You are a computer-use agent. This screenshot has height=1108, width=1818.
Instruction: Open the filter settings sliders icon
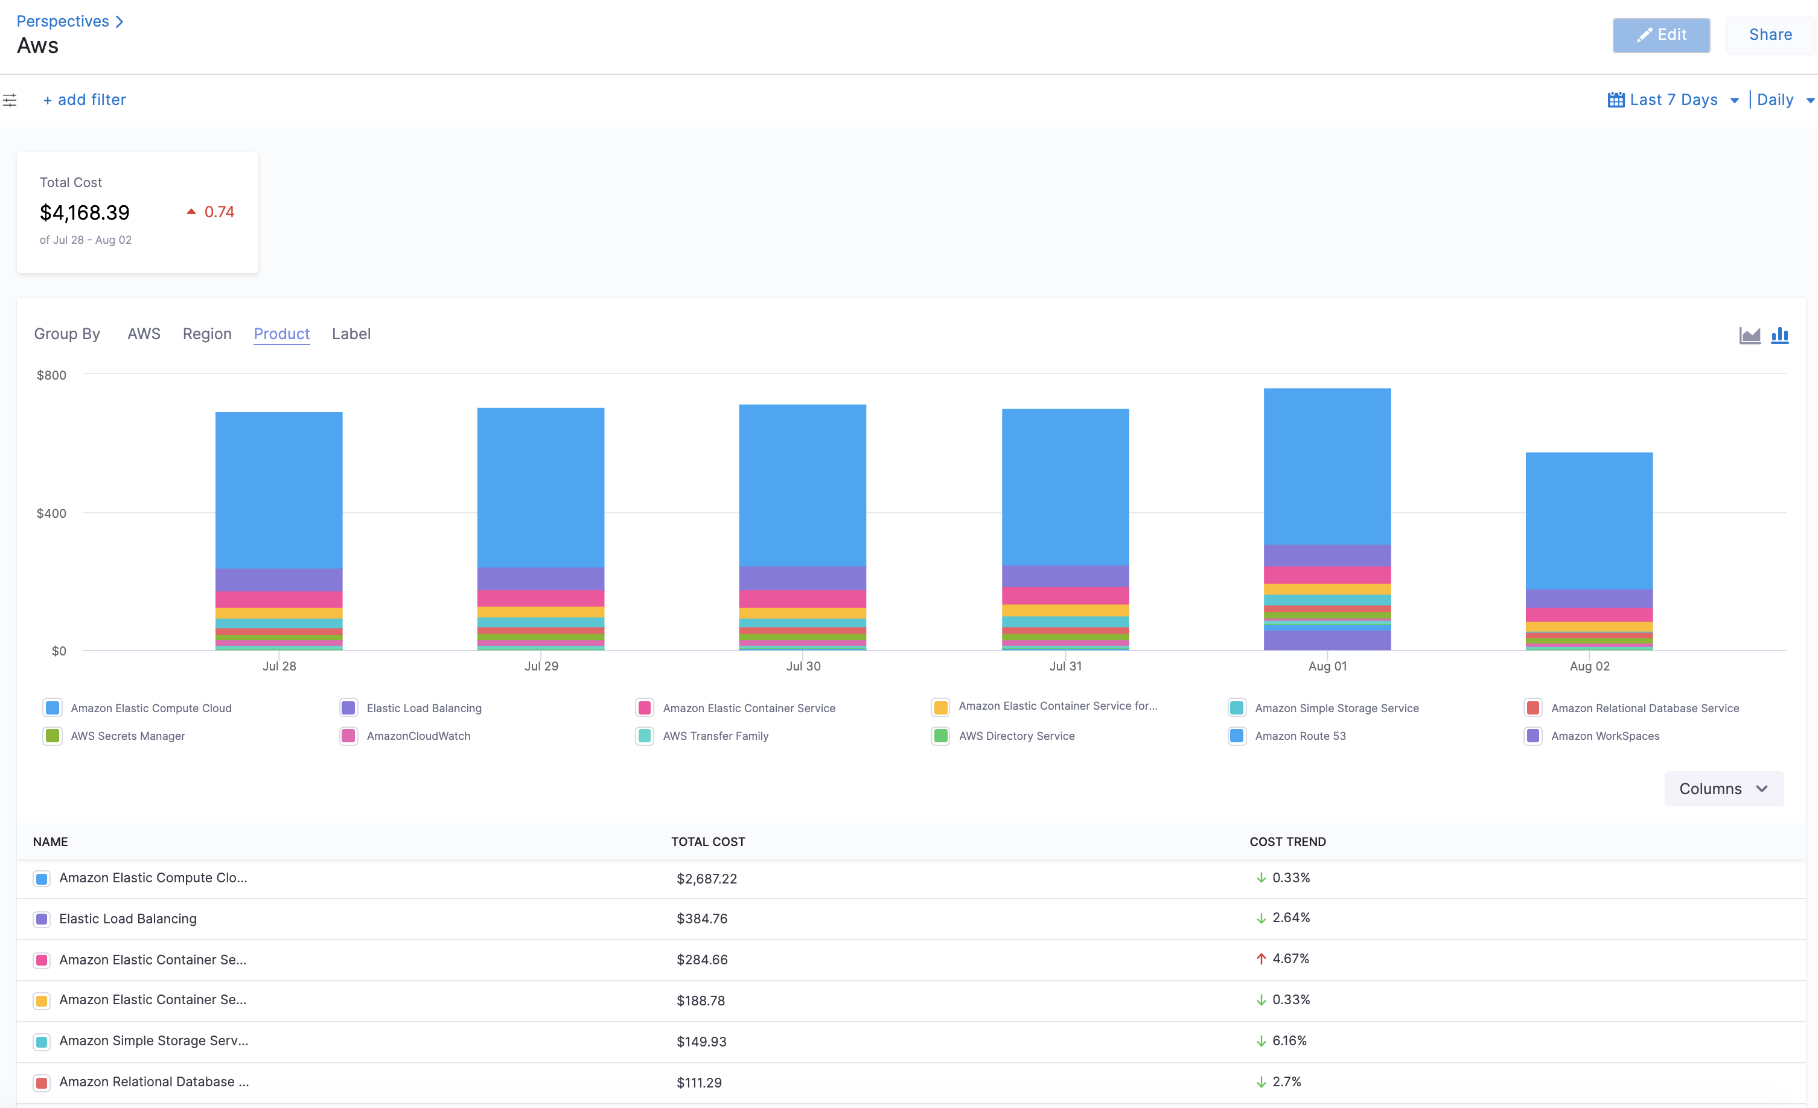pos(10,100)
